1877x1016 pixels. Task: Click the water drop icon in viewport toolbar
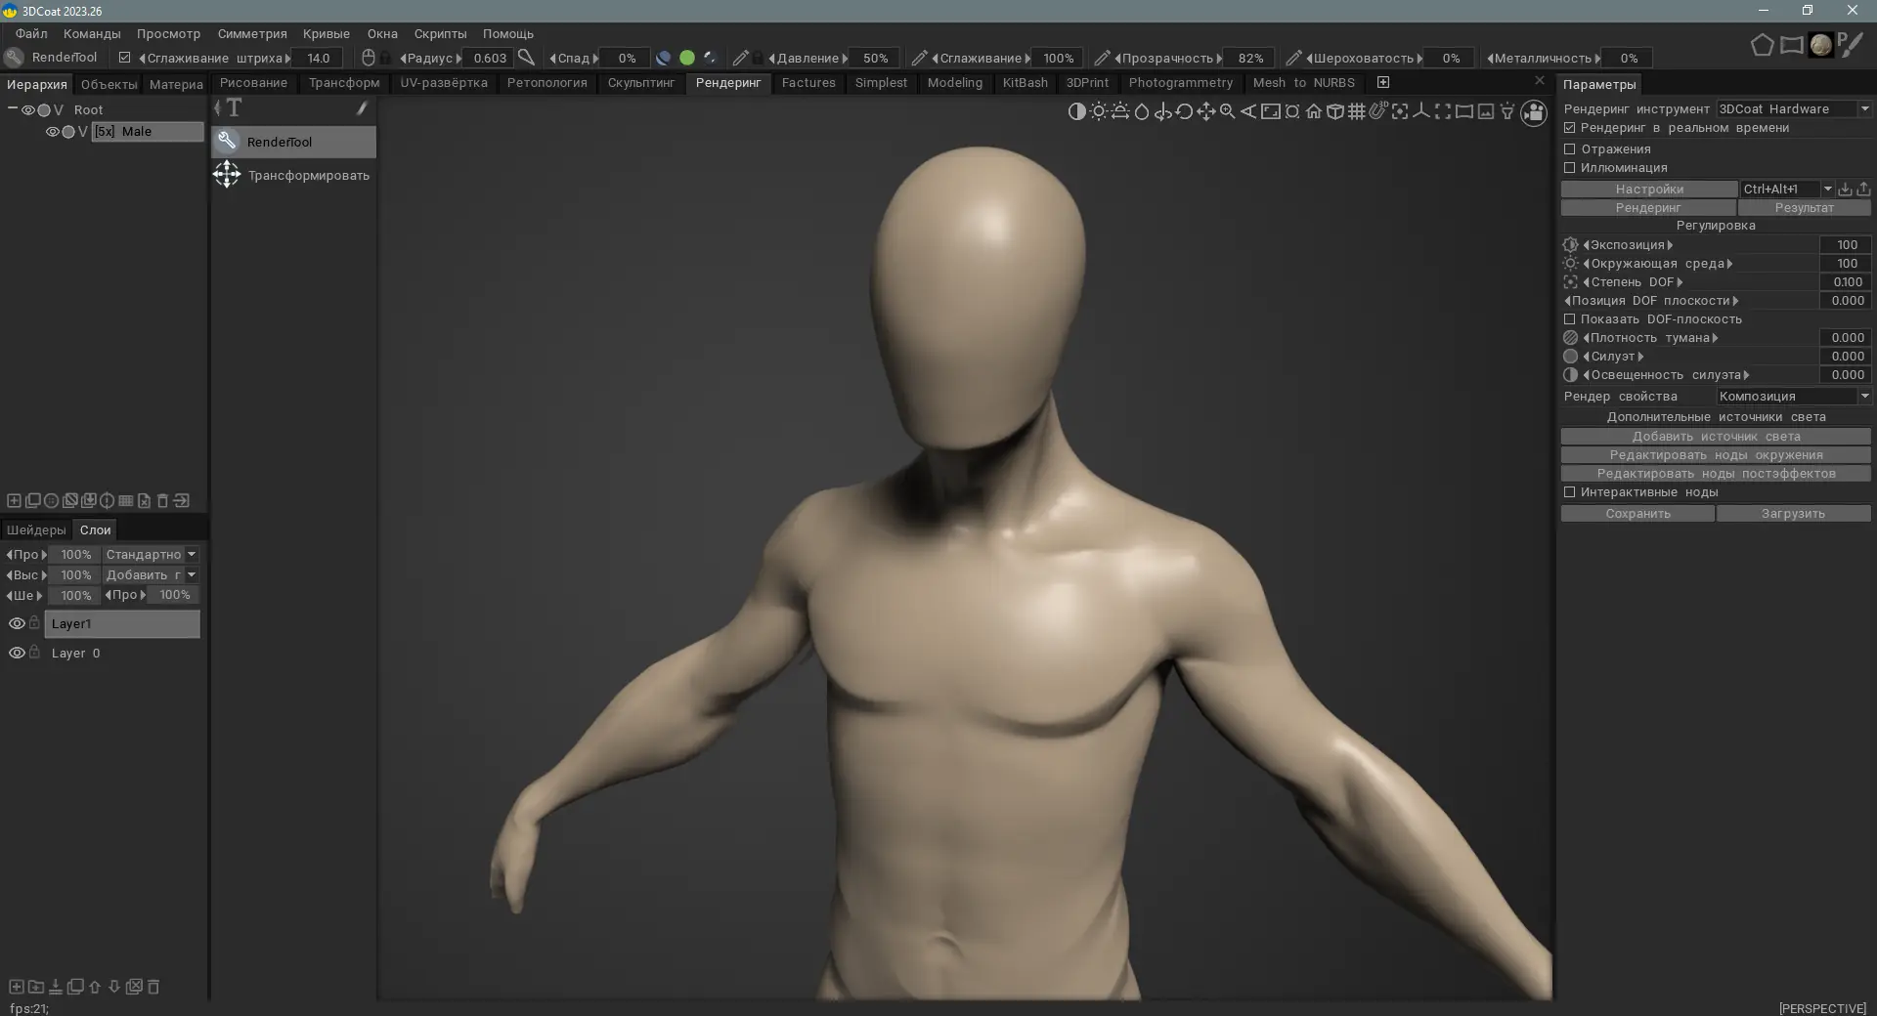1141,111
